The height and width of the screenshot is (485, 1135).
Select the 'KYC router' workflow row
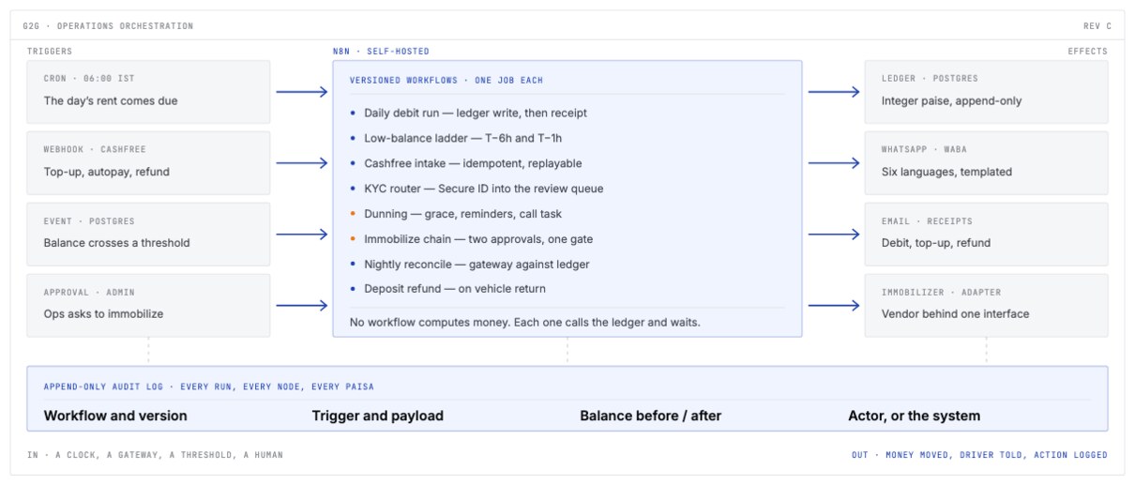coord(477,189)
